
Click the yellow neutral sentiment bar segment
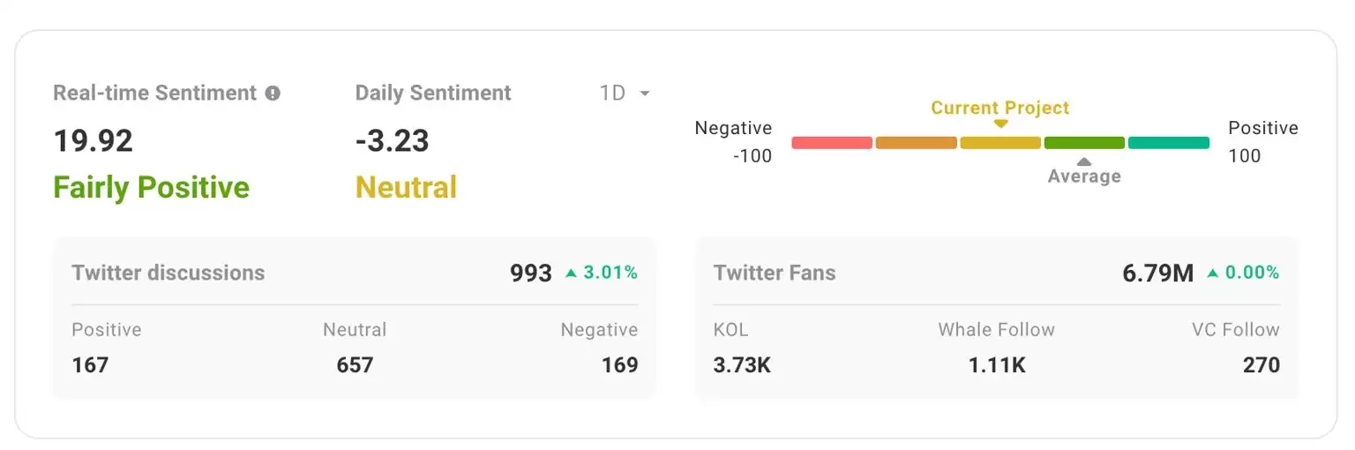(x=1000, y=143)
